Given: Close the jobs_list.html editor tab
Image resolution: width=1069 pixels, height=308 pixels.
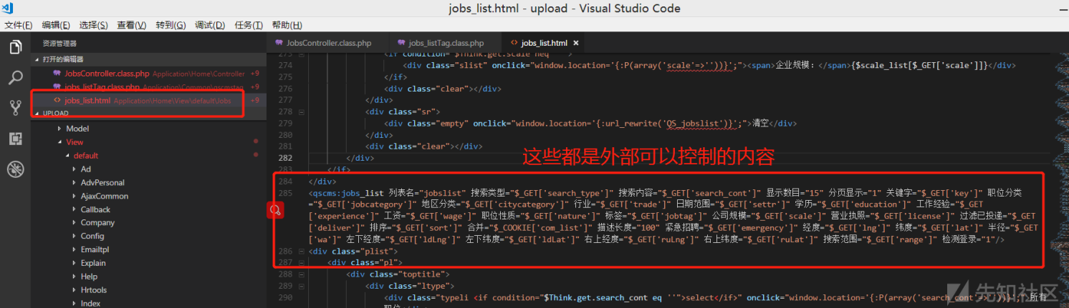Looking at the screenshot, I should (575, 44).
